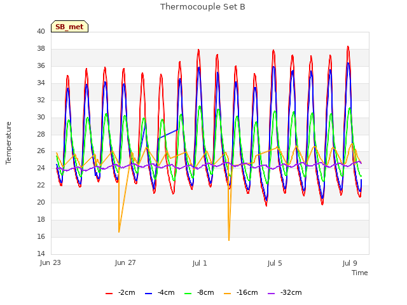The height and width of the screenshot is (305, 407).
Task: Click the chart title Thermocouple Set B
Action: tap(202, 7)
